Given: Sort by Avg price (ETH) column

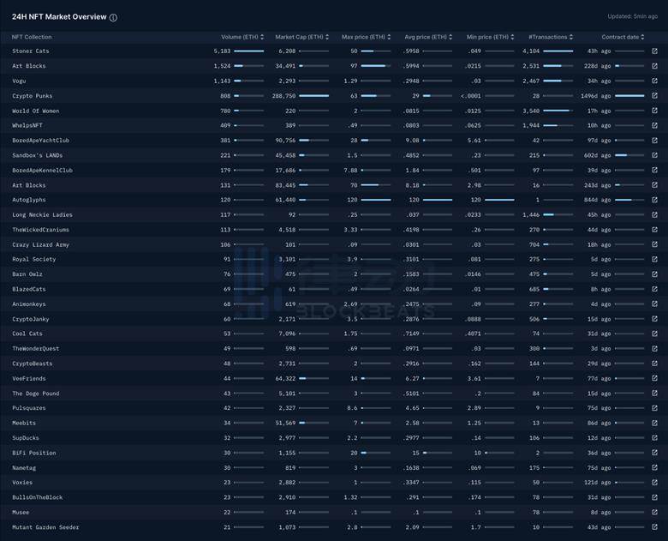Looking at the screenshot, I should click(x=428, y=37).
